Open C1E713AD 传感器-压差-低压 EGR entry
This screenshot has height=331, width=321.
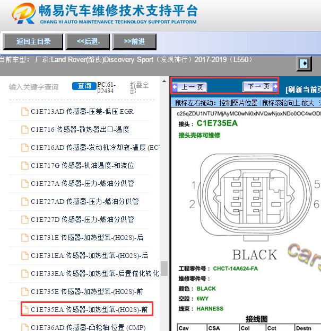point(82,111)
